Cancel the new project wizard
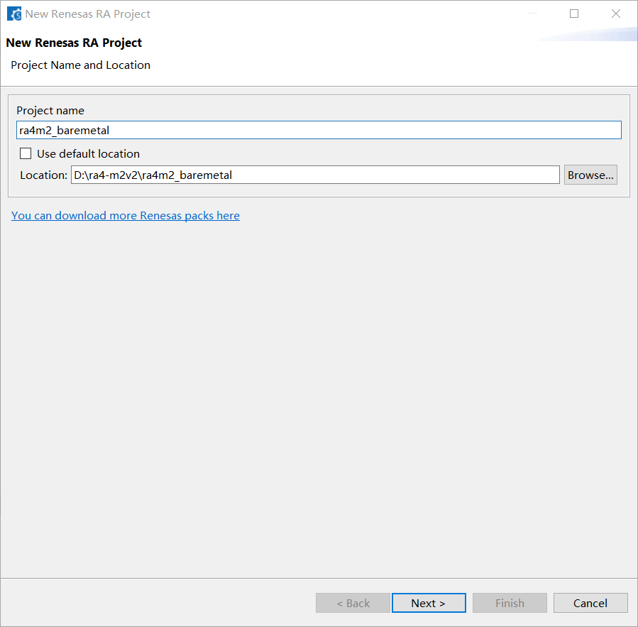The image size is (638, 627). point(590,603)
